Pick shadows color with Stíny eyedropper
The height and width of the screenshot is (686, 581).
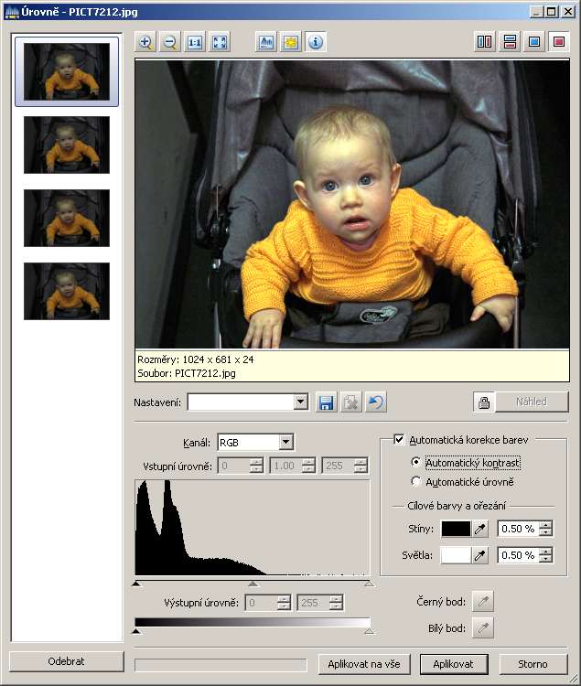point(481,529)
